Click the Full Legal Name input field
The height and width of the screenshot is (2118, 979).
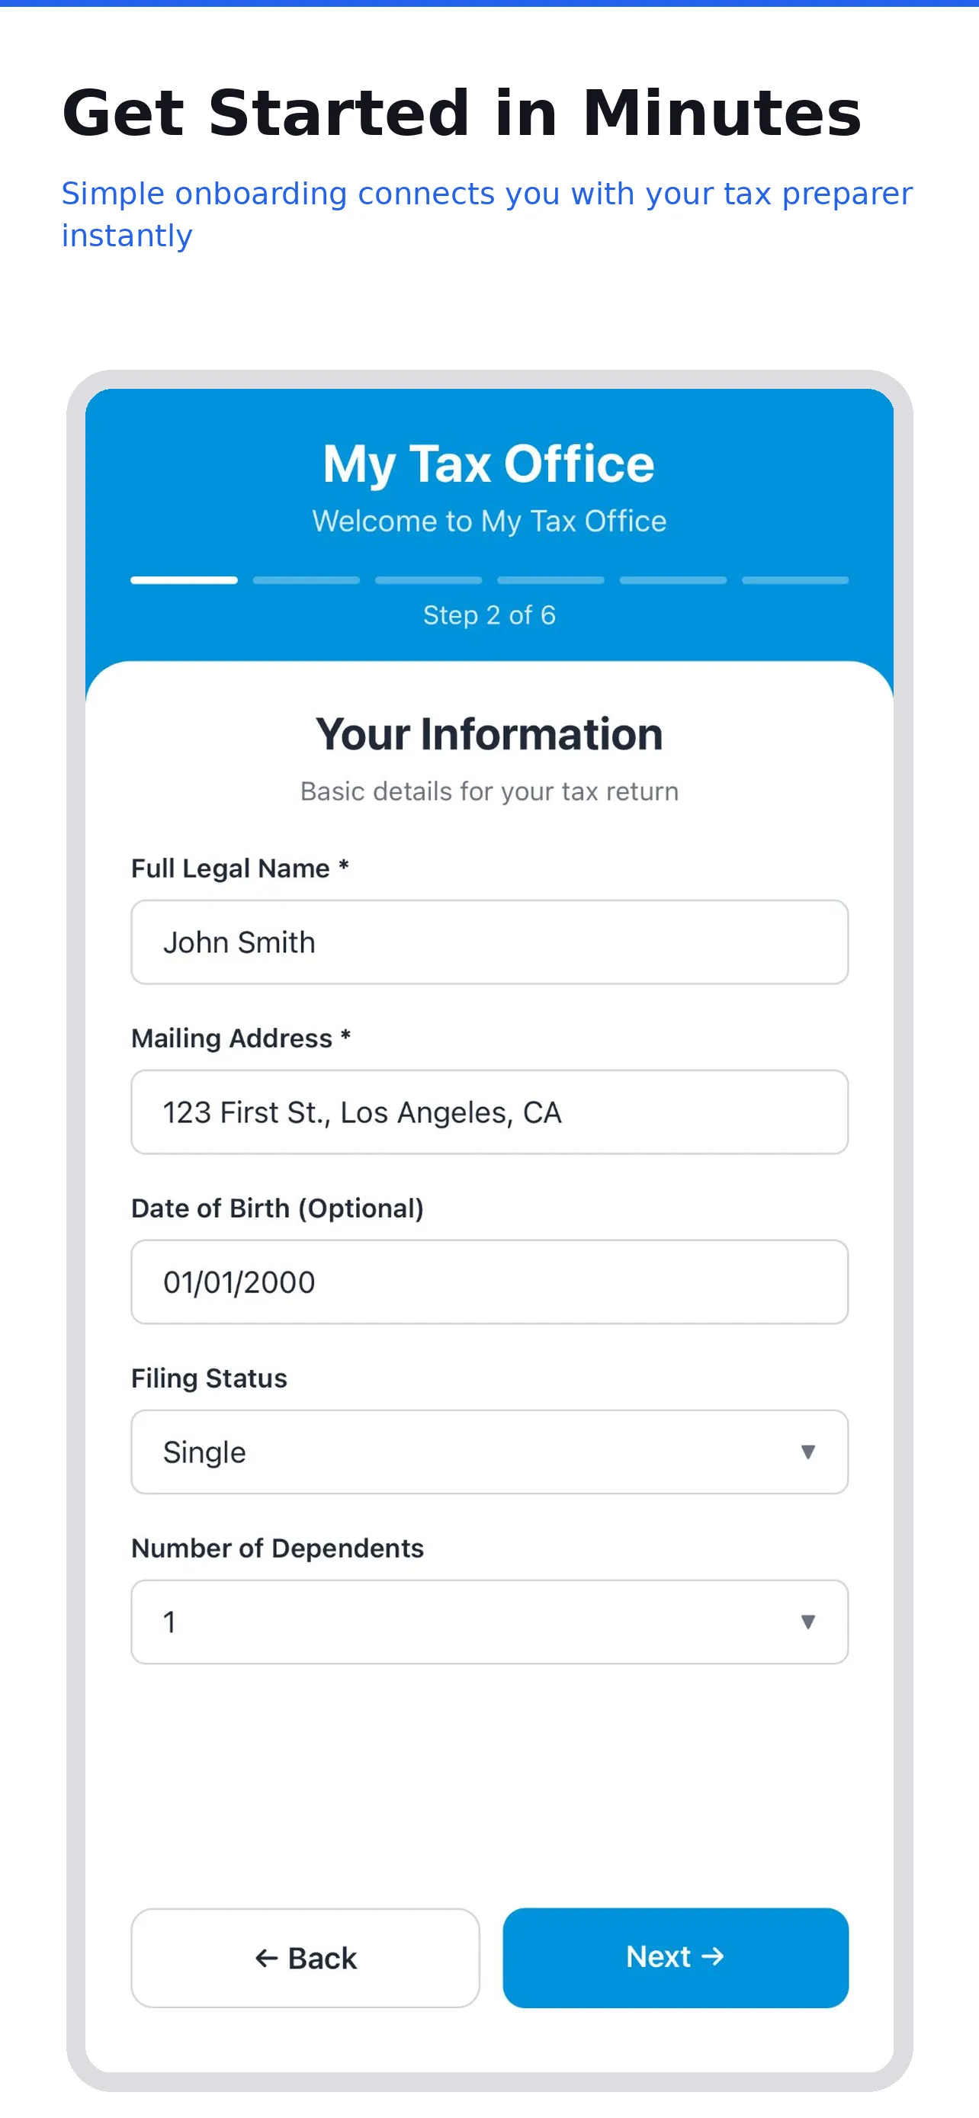489,942
